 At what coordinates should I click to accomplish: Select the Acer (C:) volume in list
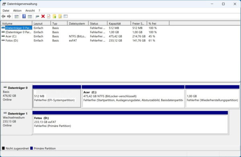(x=11, y=36)
